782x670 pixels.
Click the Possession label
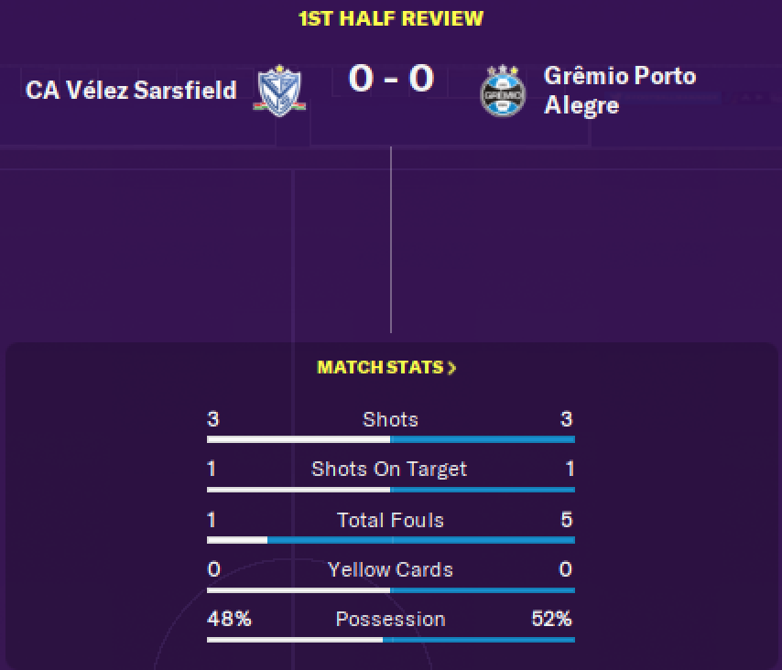[x=390, y=619]
